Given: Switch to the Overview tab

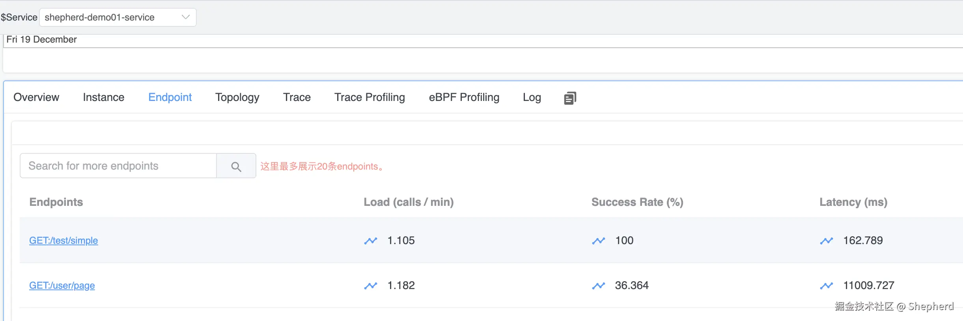Looking at the screenshot, I should 36,97.
